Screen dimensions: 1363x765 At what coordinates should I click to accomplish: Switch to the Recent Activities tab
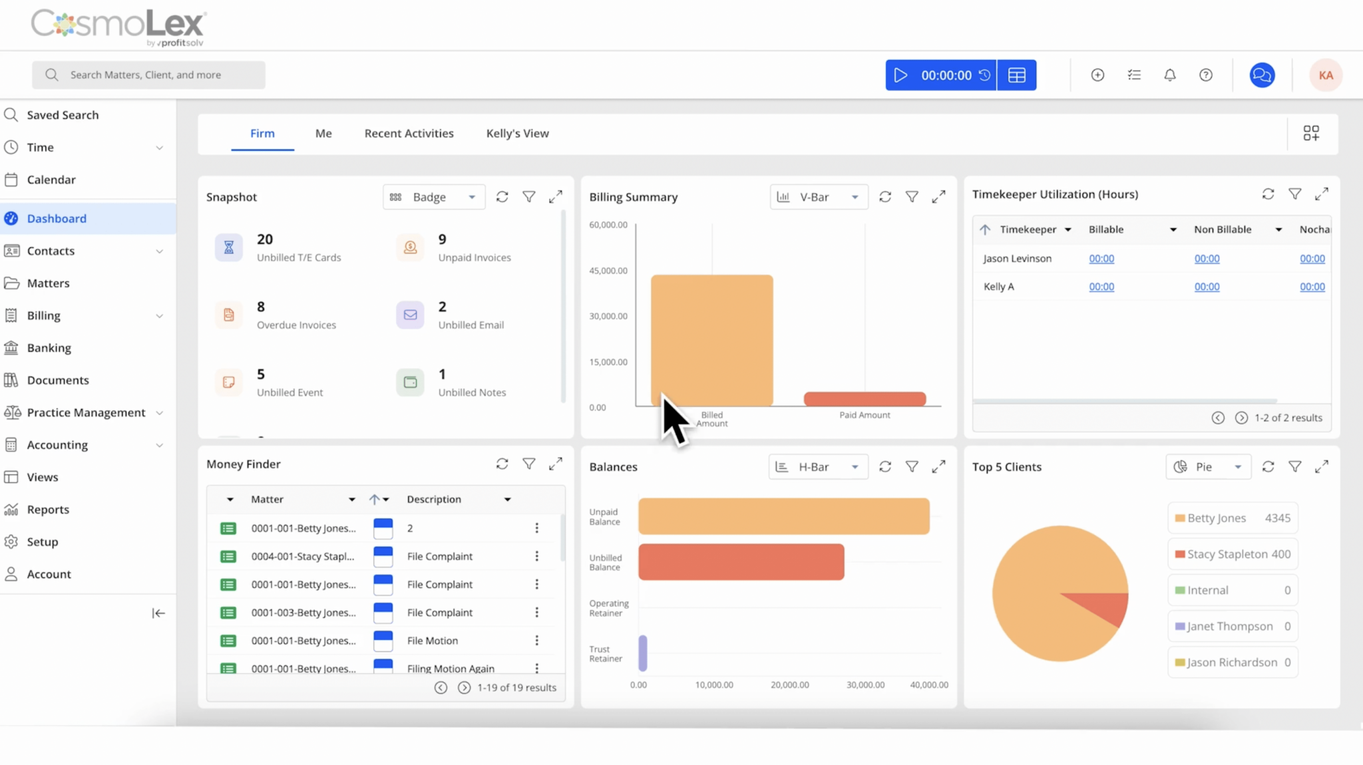click(409, 133)
